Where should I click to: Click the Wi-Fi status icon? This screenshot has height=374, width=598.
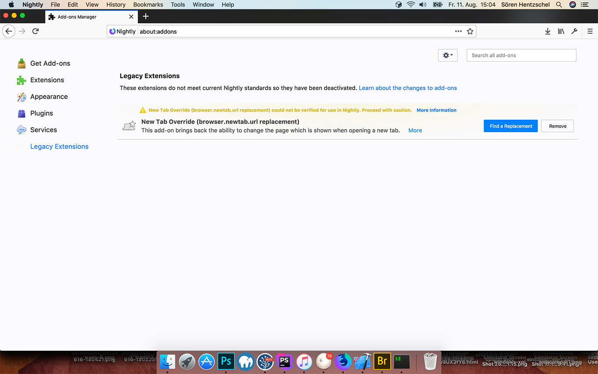click(x=411, y=5)
